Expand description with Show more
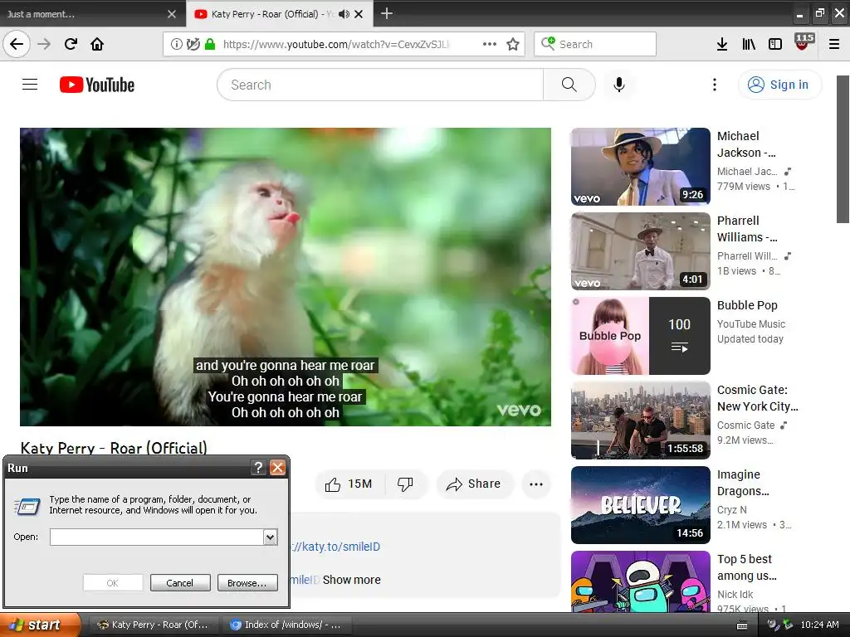Viewport: 850px width, 637px height. point(351,580)
